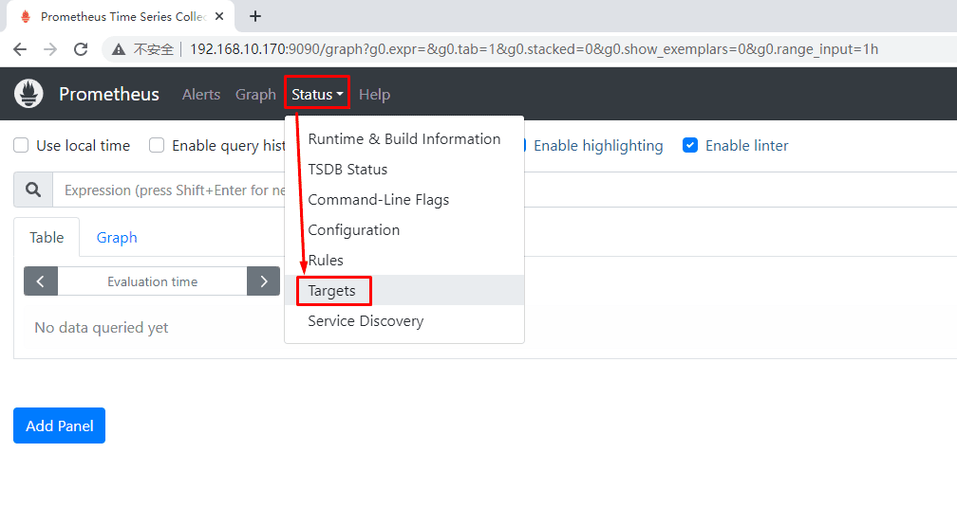Select the Prometheus Time Series browser tab
The height and width of the screenshot is (507, 957).
point(119,16)
